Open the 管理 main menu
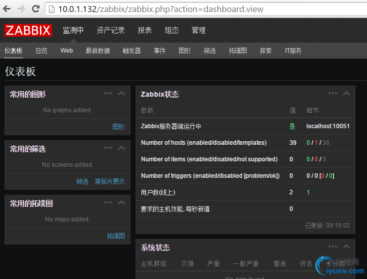367x279 pixels. click(198, 30)
